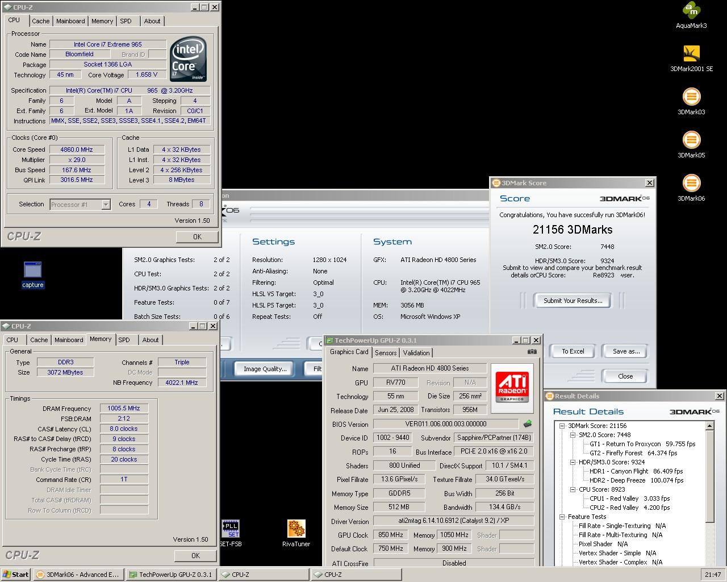The height and width of the screenshot is (582, 727).
Task: Click To Excel button in 3DMark Score
Action: (573, 351)
